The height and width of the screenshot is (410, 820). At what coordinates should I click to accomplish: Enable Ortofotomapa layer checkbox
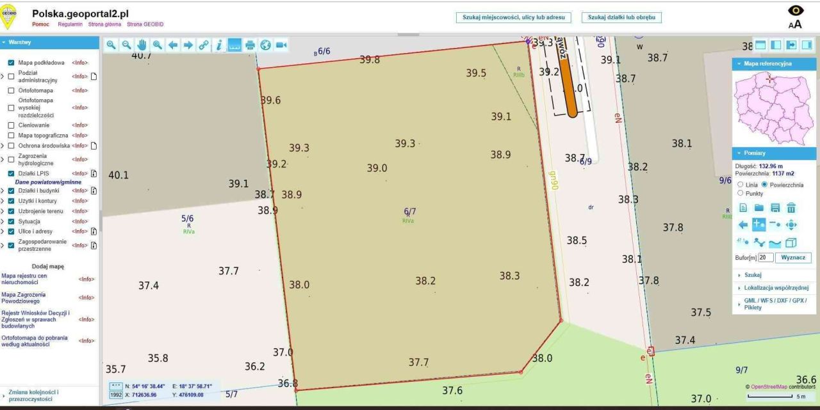[x=11, y=90]
